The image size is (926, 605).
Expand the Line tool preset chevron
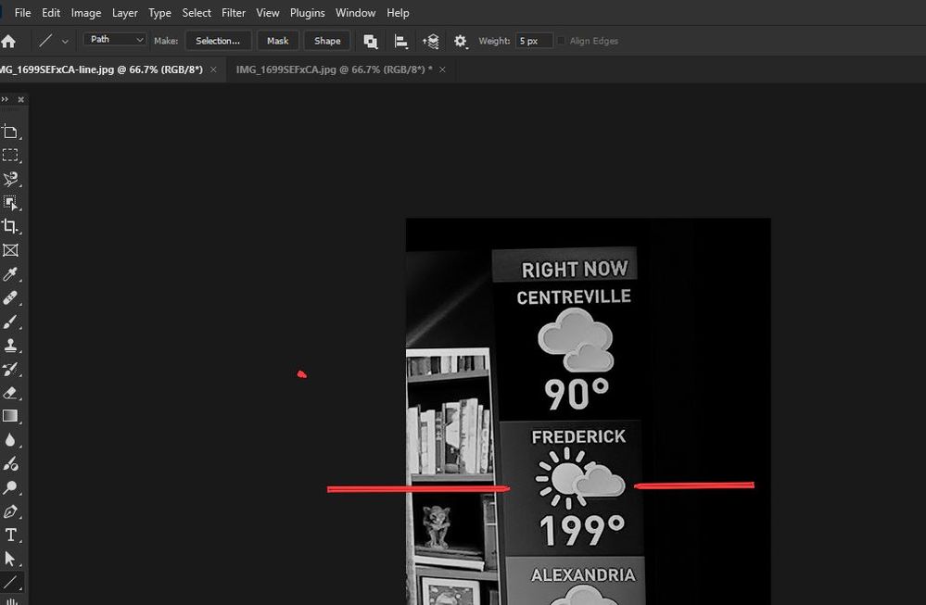(x=64, y=41)
